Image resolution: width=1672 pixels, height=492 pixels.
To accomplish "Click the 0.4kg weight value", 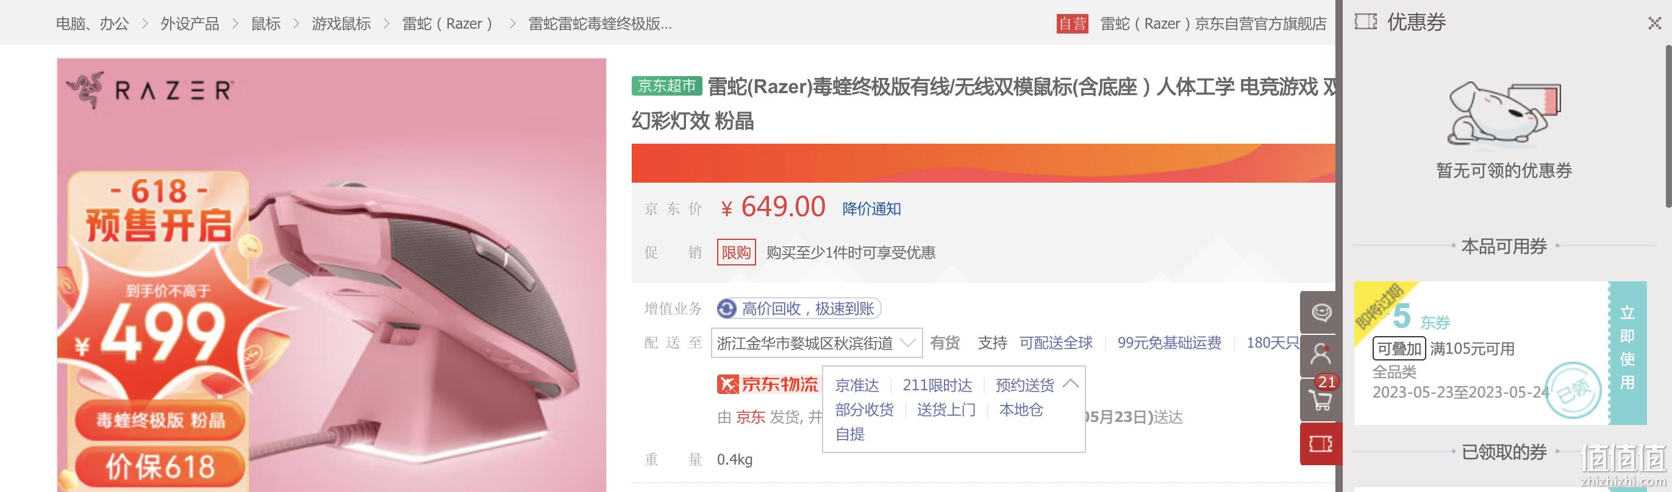I will point(734,460).
